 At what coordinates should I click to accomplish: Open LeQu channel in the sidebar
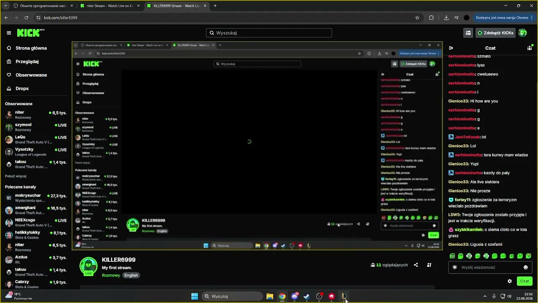tap(36, 139)
